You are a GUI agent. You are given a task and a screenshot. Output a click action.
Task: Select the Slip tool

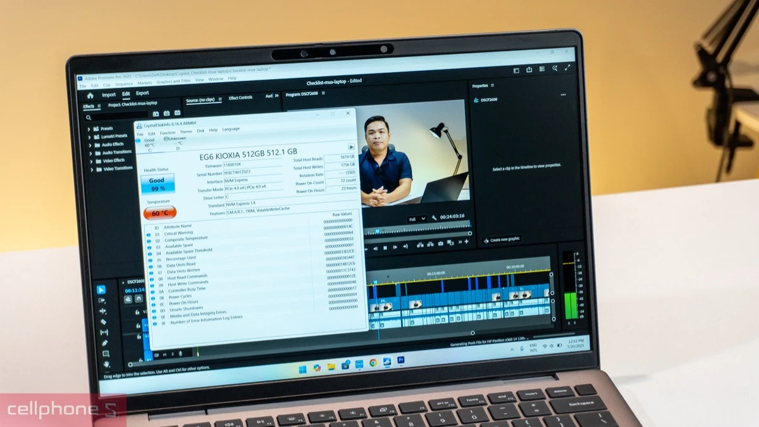(x=104, y=333)
